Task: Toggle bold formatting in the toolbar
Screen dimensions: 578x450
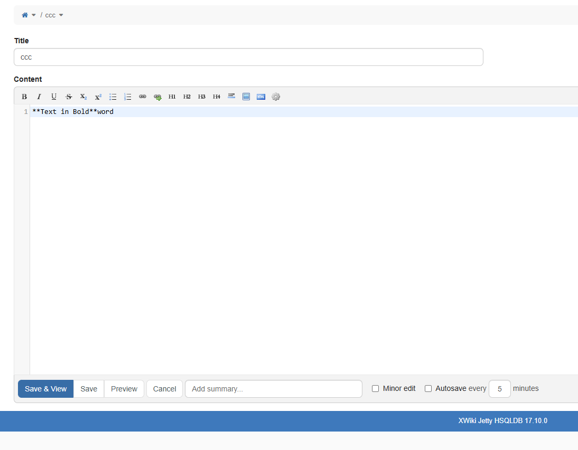Action: click(x=24, y=97)
